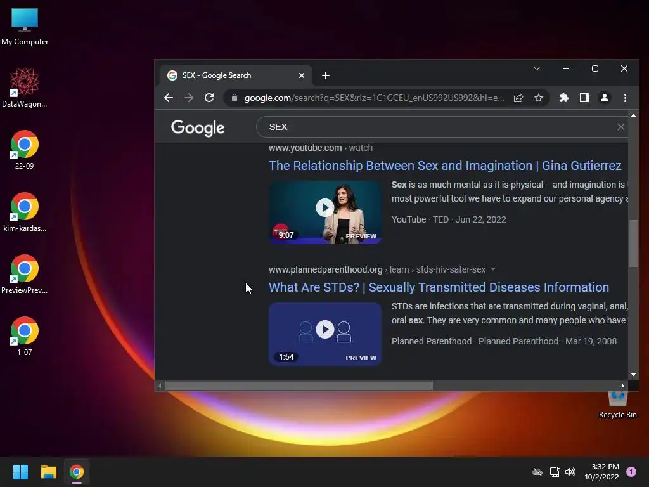Screen dimensions: 649x487
Task: Click Chrome's forward arrow
Action: click(189, 98)
